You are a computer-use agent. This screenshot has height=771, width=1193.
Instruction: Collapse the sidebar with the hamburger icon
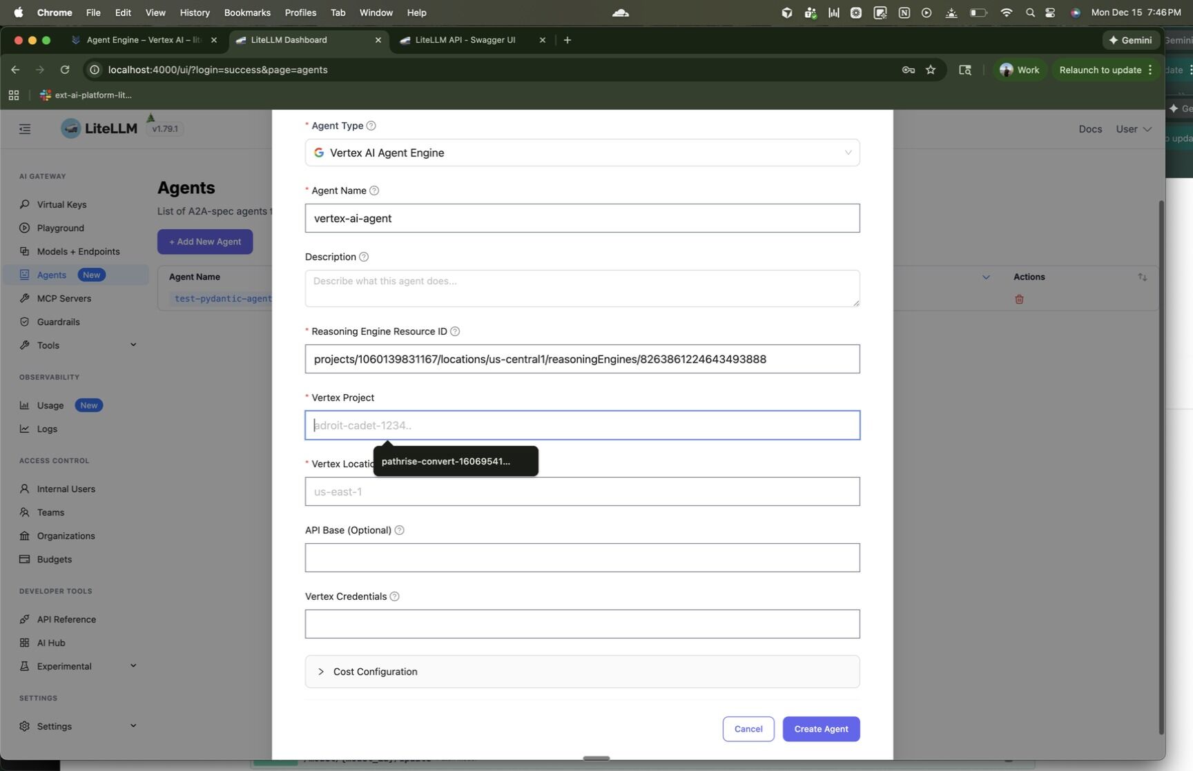[25, 129]
